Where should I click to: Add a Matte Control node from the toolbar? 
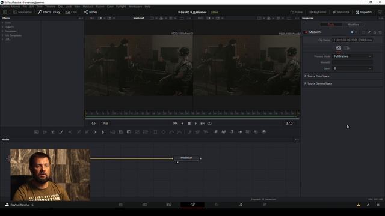click(x=129, y=132)
